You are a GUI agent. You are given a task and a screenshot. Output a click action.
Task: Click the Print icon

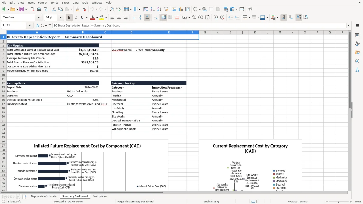(39, 9)
